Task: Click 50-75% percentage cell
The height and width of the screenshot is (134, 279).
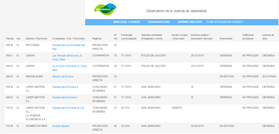Action: click(125, 108)
